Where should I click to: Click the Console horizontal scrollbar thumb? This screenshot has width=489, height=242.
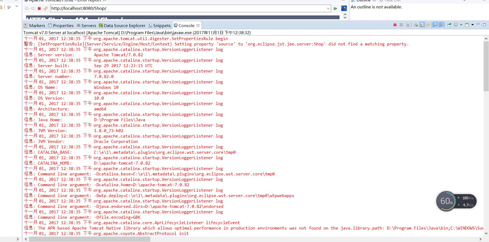coord(90,239)
